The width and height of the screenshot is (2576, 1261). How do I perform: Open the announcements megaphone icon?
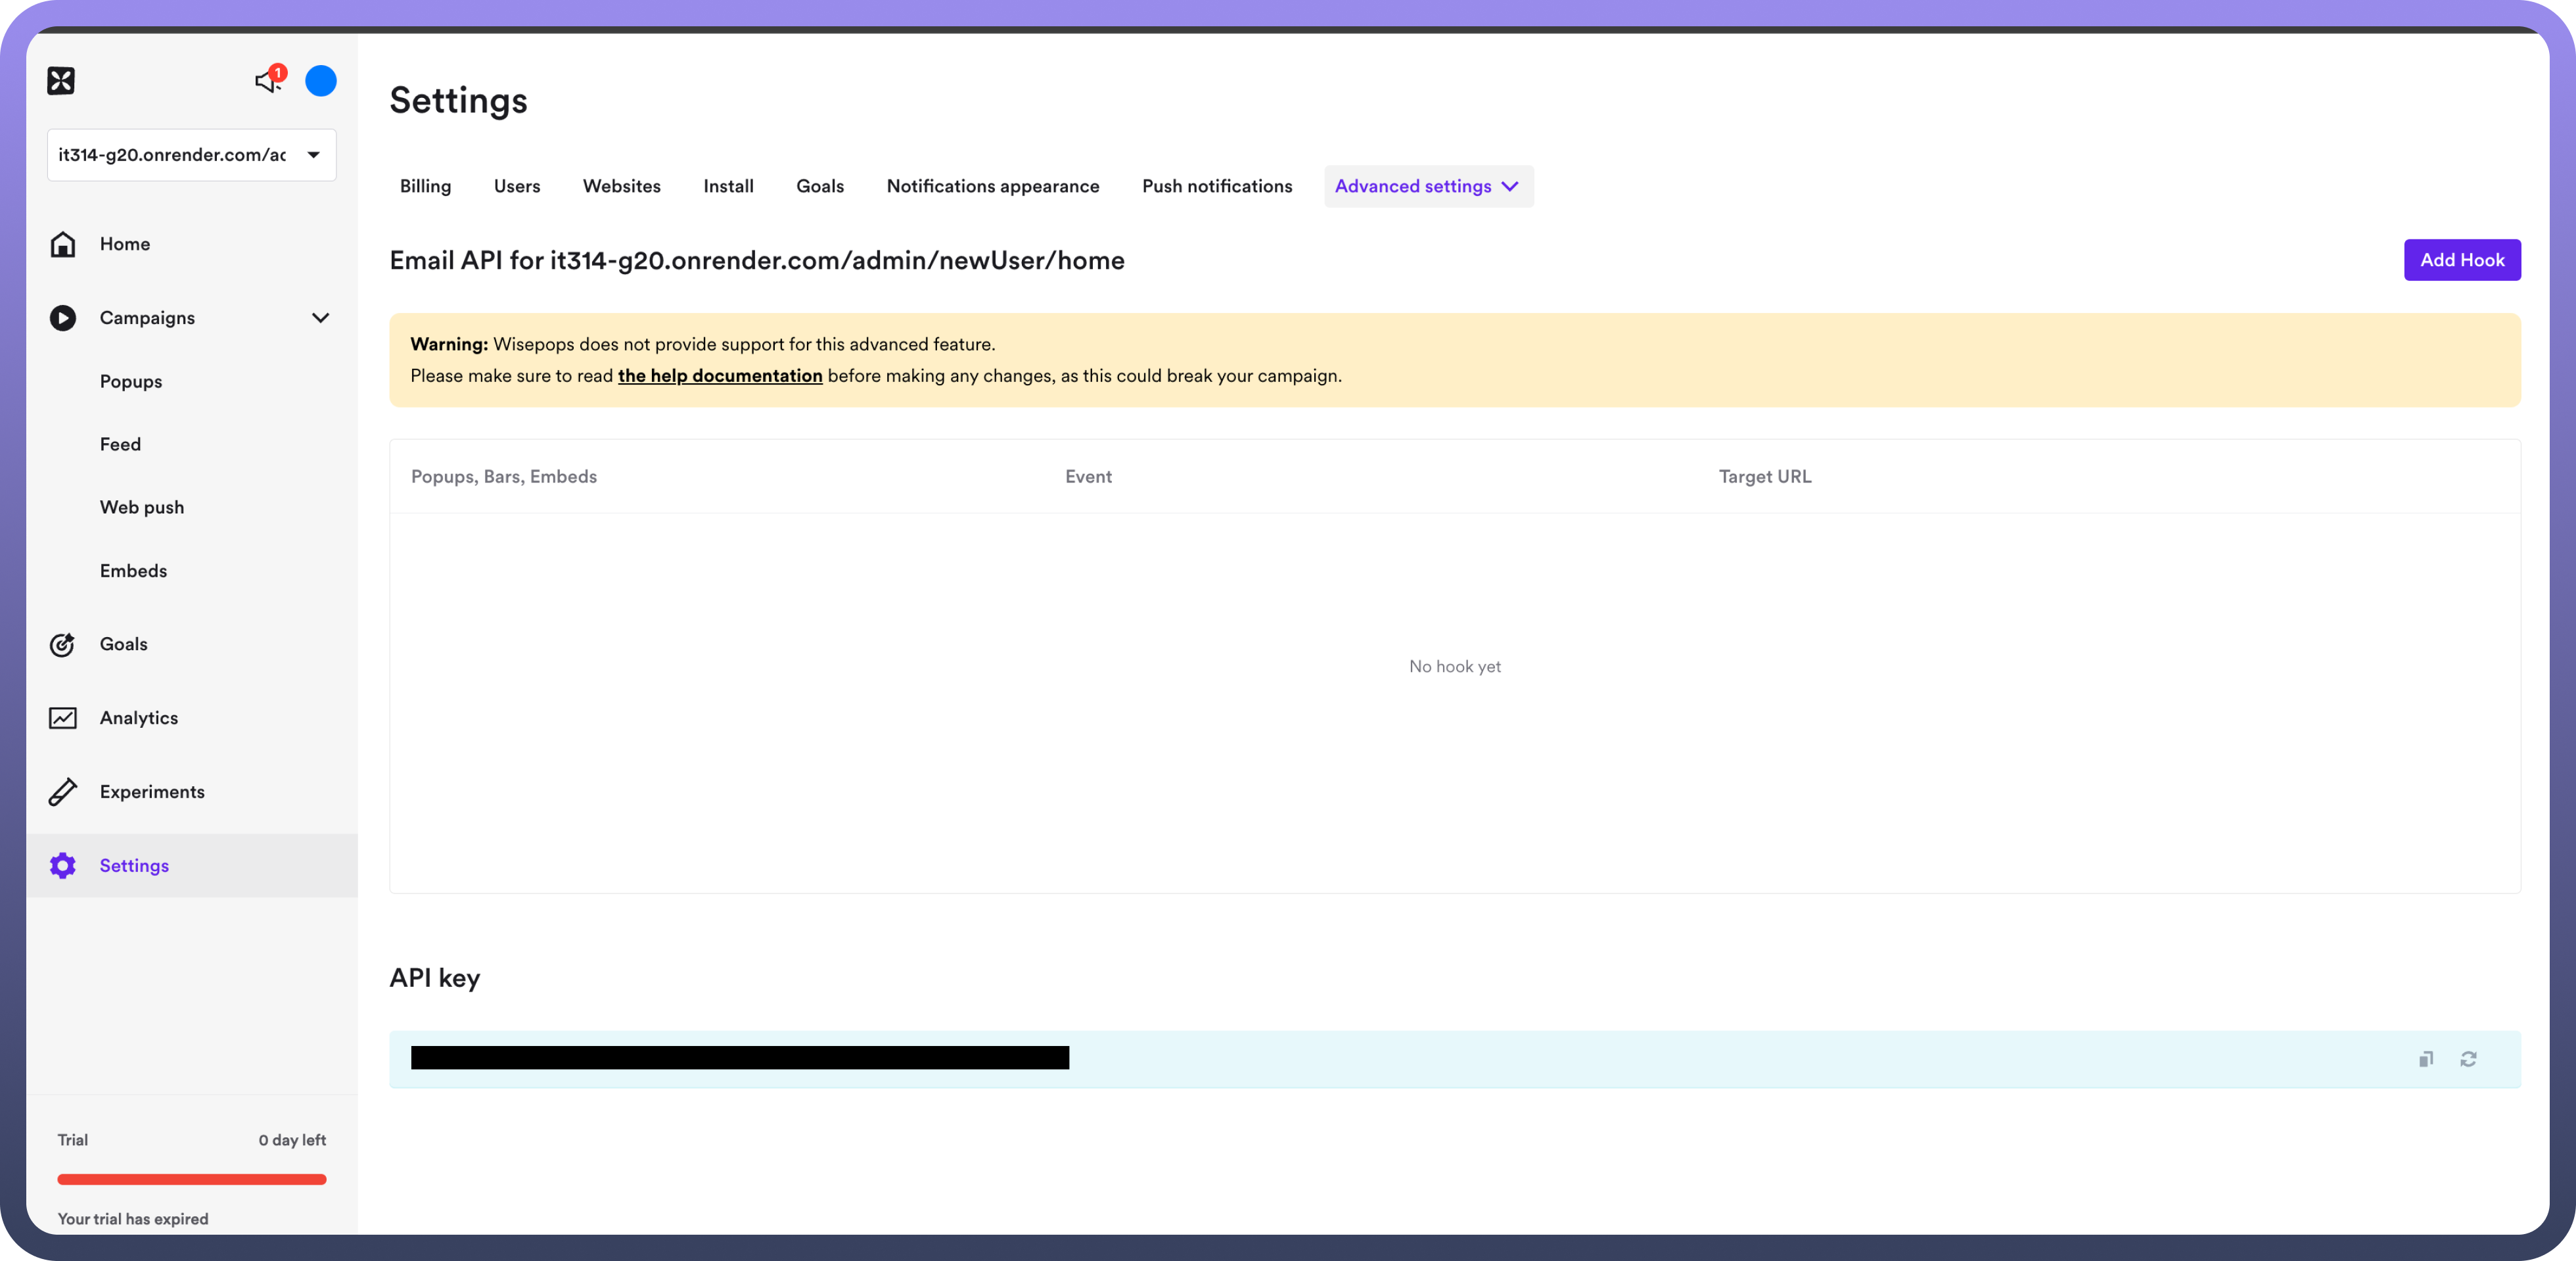tap(267, 80)
